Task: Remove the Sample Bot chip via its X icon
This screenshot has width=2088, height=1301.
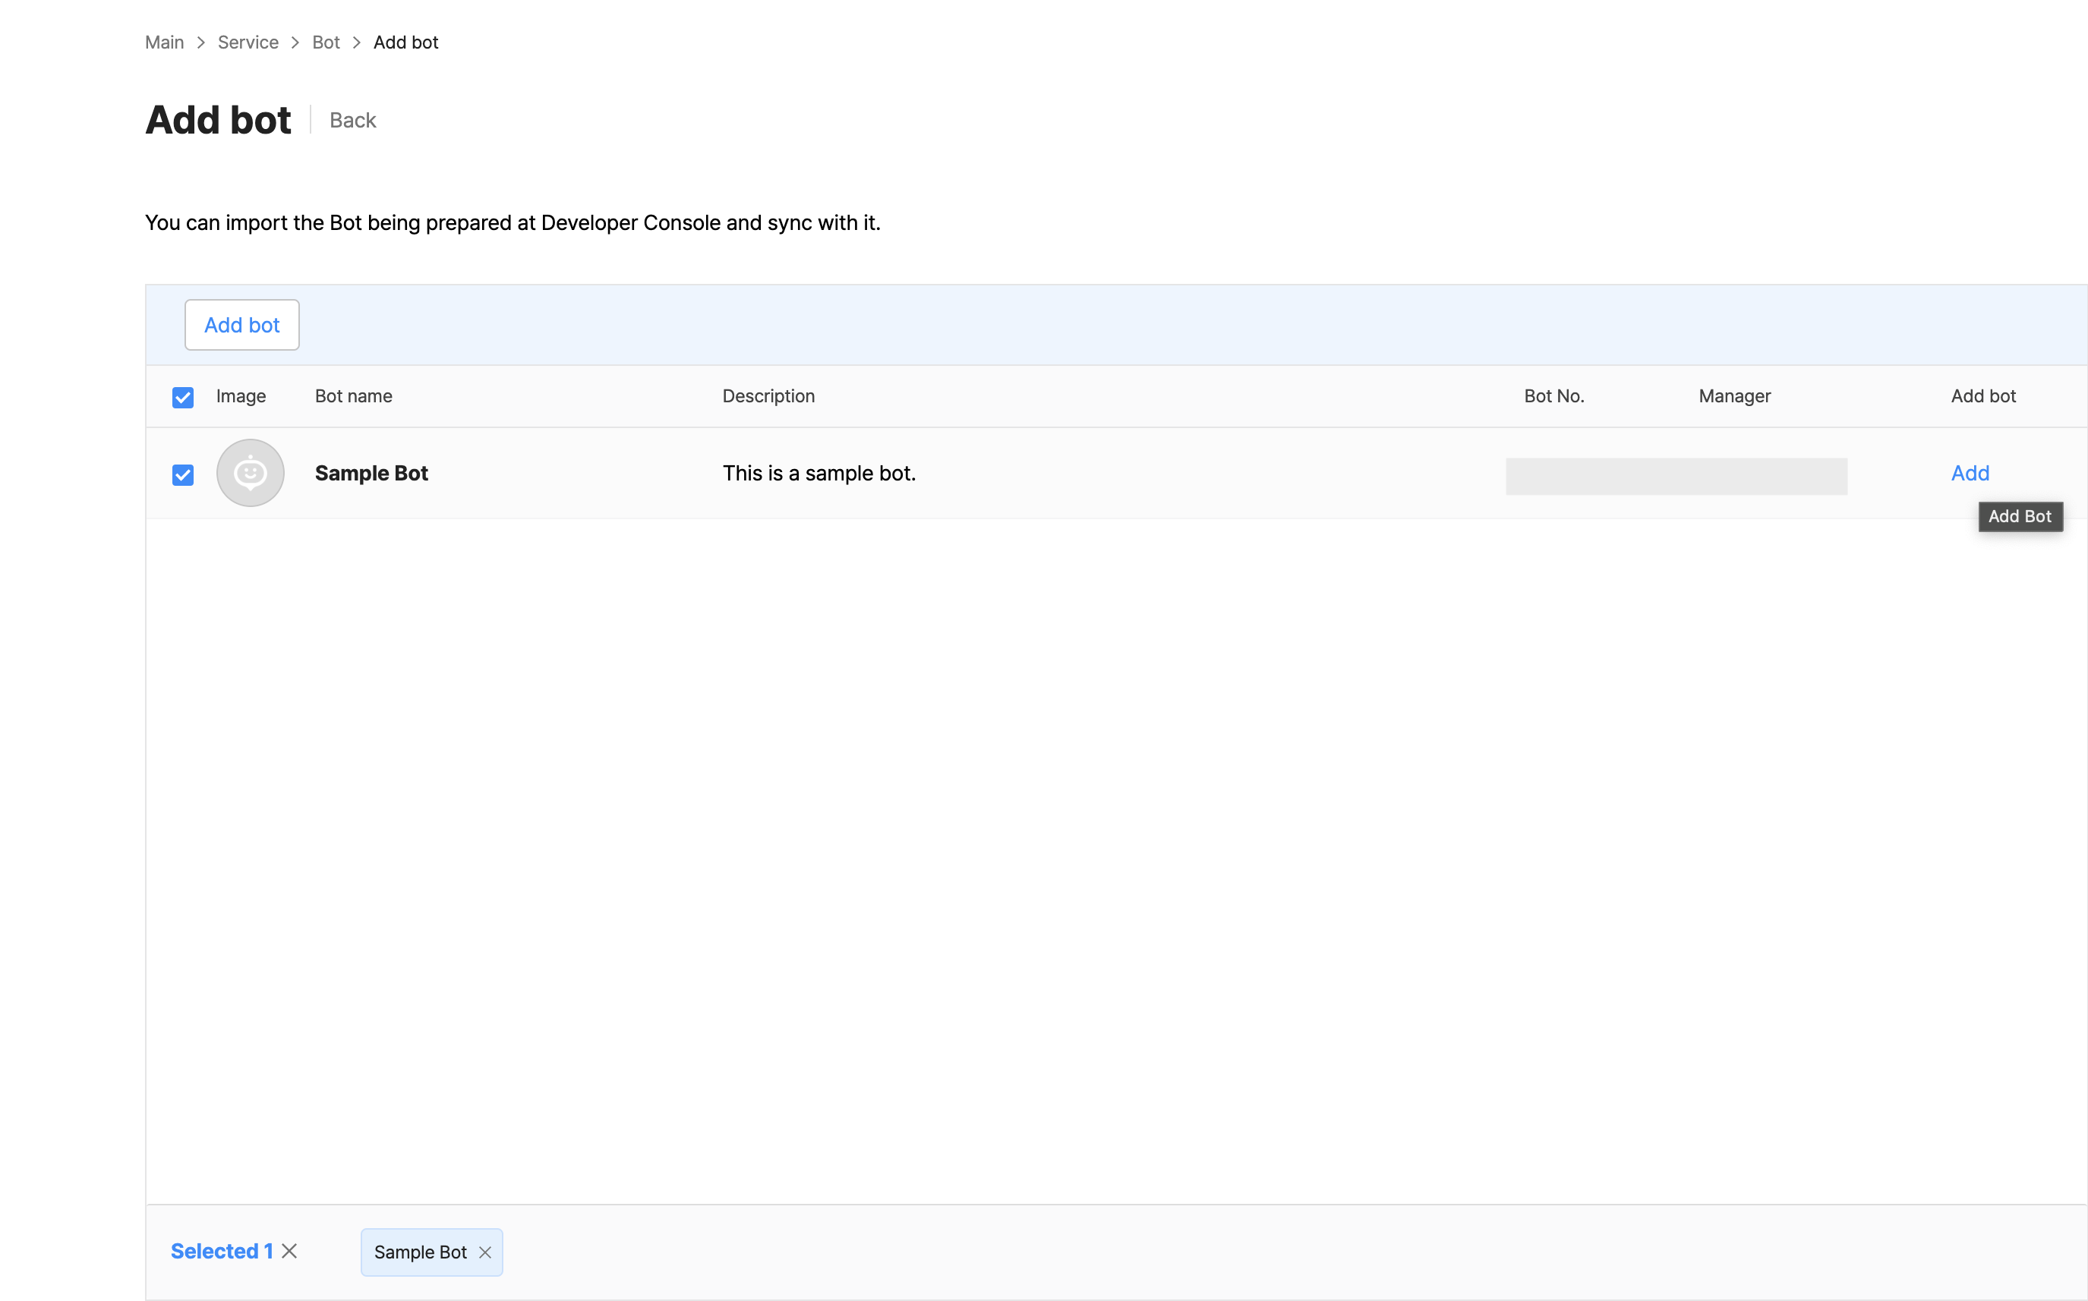Action: pos(484,1252)
